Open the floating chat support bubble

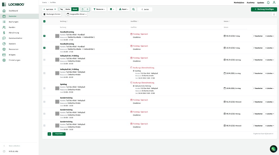(273, 149)
